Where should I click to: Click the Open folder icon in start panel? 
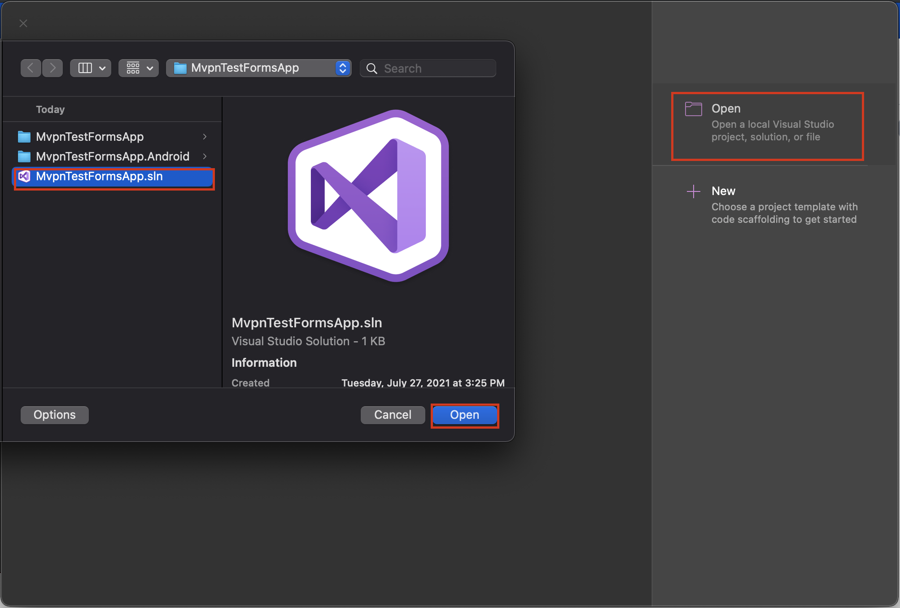693,109
